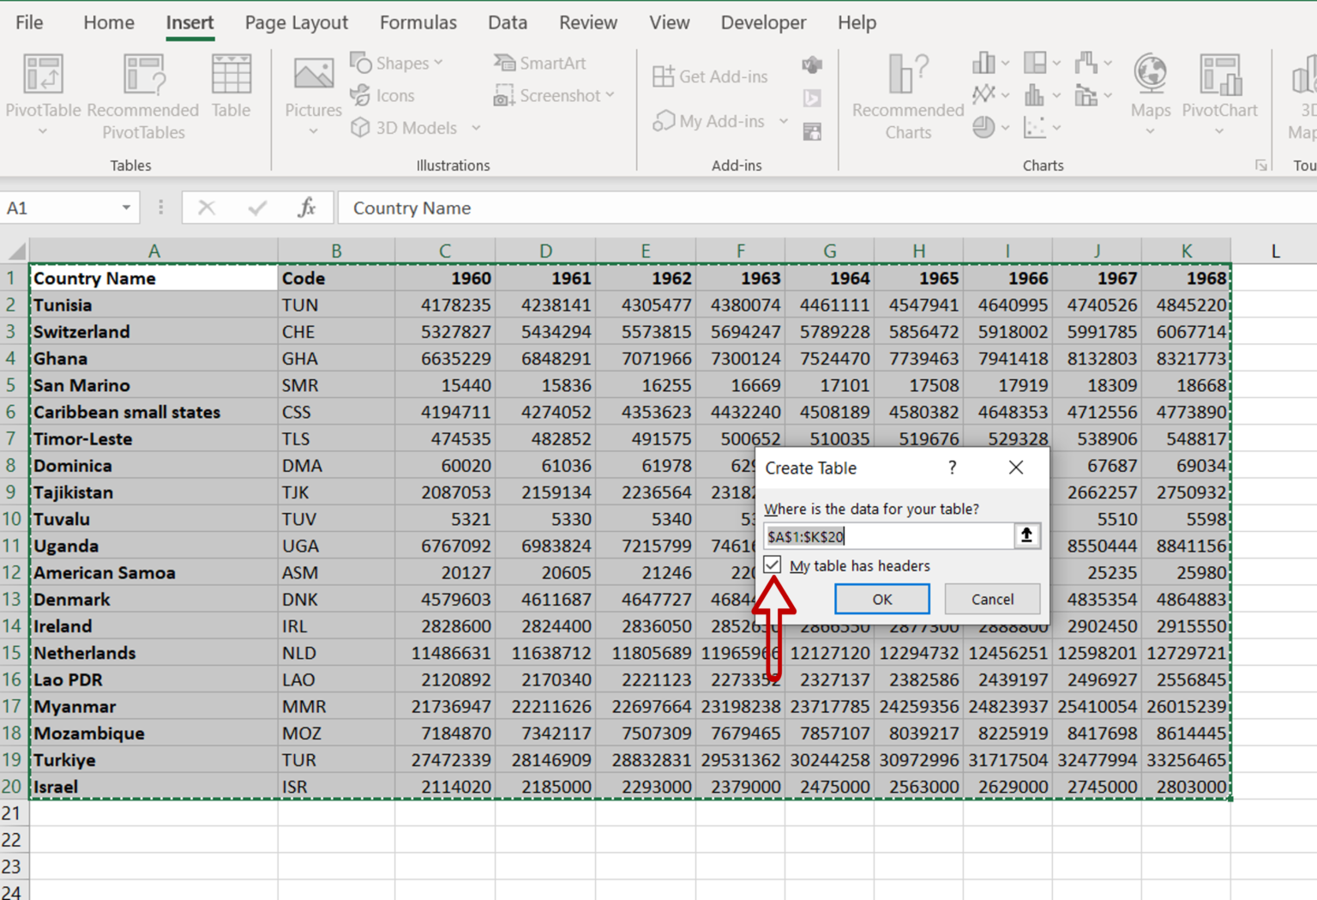This screenshot has width=1317, height=900.
Task: Open the Formulas ribbon tab
Action: pos(418,22)
